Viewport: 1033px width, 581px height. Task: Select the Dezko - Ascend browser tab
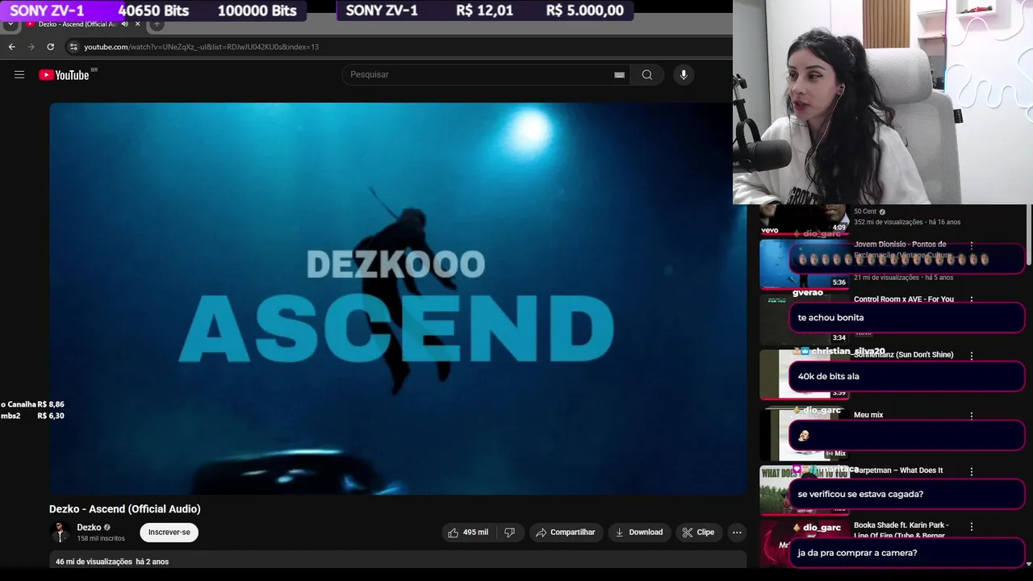[x=77, y=24]
